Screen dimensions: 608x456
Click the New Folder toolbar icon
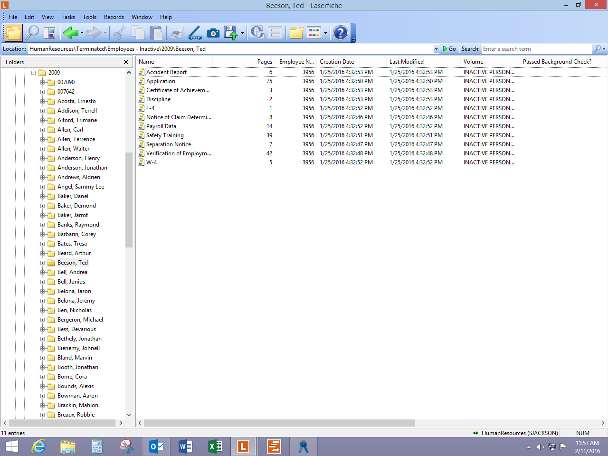(x=296, y=33)
